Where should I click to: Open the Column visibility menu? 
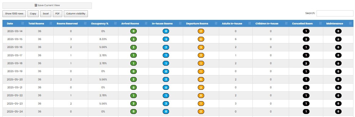pos(76,14)
